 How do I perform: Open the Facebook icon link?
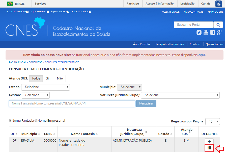point(213,33)
